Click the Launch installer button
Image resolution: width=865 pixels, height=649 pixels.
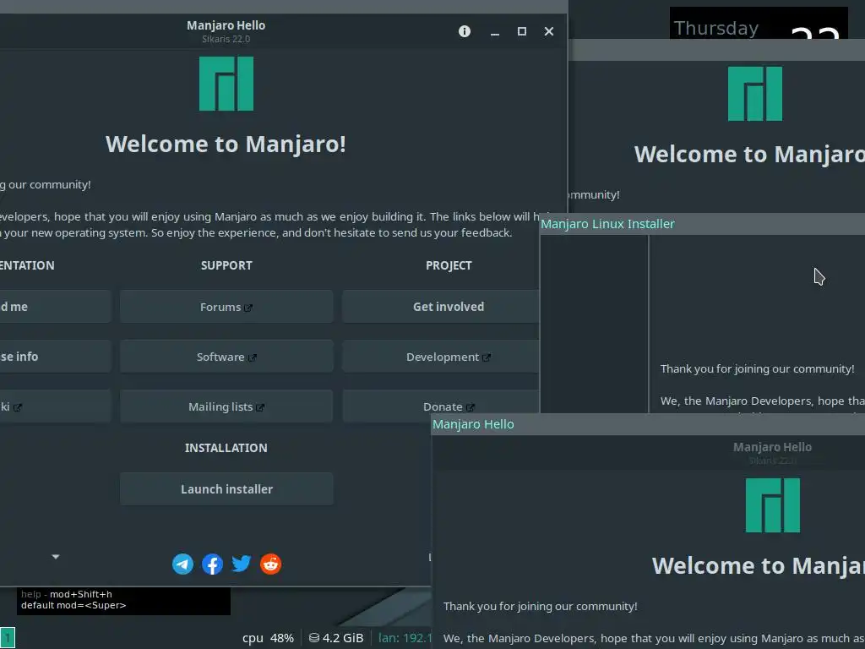pos(226,489)
